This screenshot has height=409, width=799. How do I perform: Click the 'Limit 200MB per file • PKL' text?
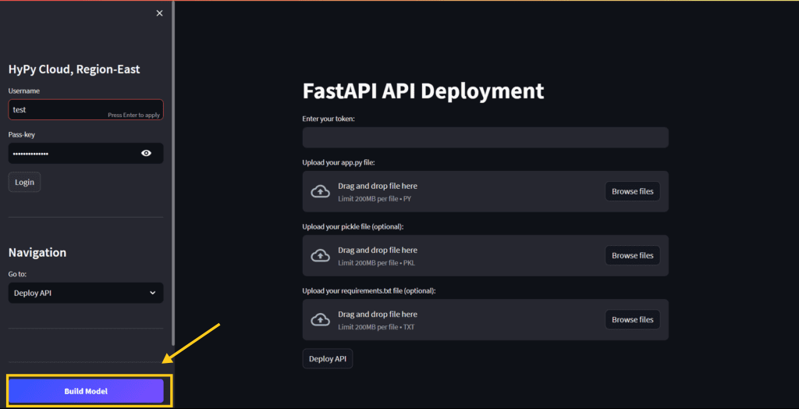coord(376,263)
